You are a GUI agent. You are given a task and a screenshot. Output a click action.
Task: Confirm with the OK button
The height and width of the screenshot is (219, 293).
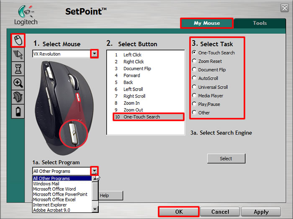coord(179,212)
